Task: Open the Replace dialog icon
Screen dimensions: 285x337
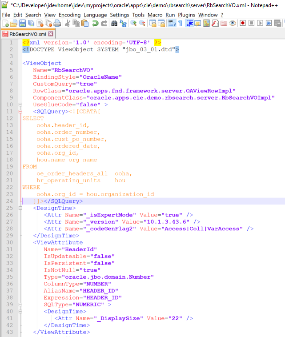Action: (x=123, y=23)
